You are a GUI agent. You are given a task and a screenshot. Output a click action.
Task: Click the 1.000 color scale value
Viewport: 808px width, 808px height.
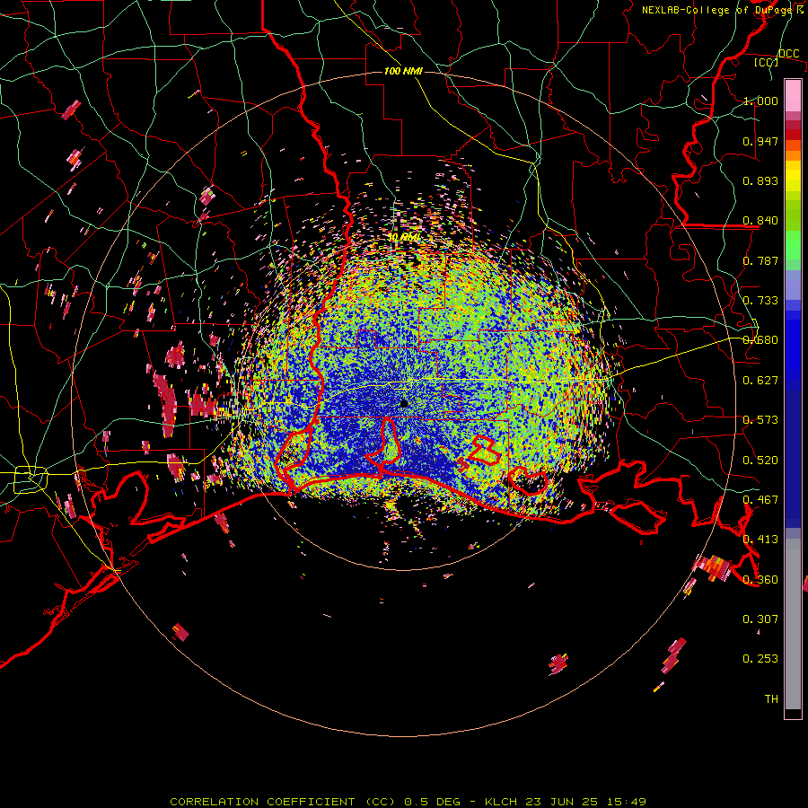pos(760,101)
